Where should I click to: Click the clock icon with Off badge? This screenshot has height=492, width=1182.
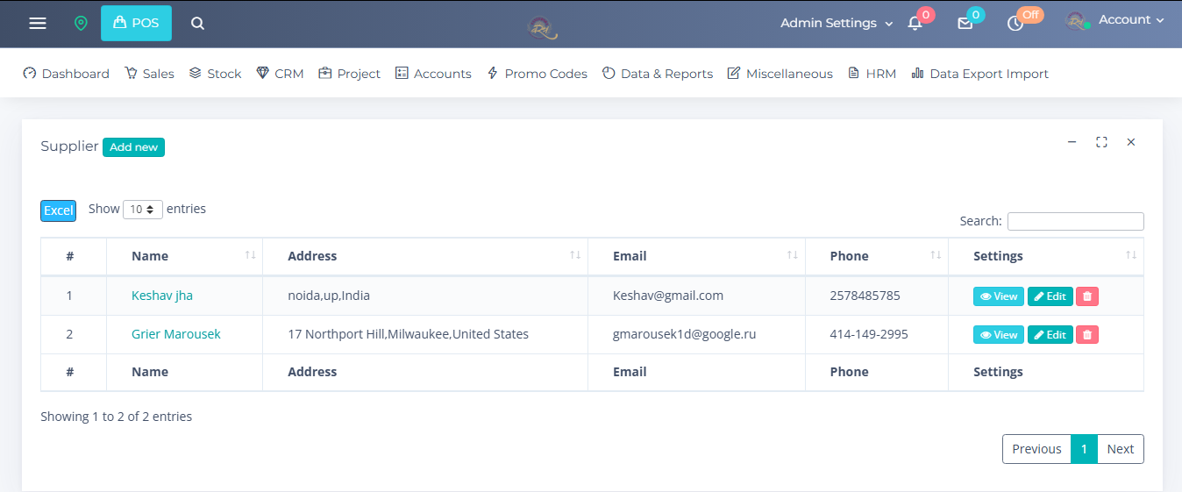click(1015, 24)
